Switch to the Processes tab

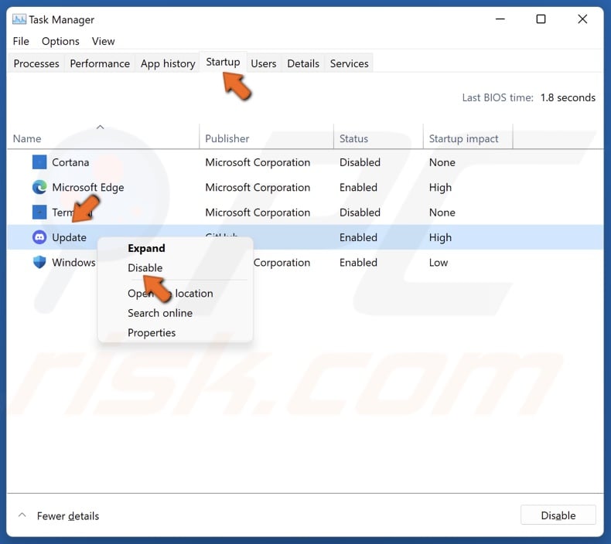(36, 63)
